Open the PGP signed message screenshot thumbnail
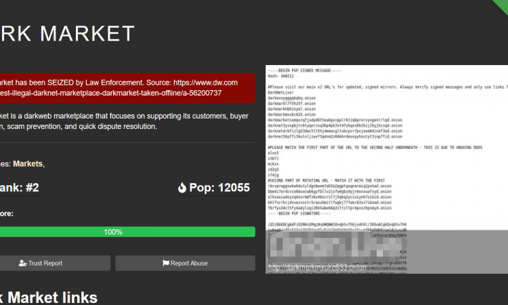This screenshot has height=305, width=508. [387, 169]
